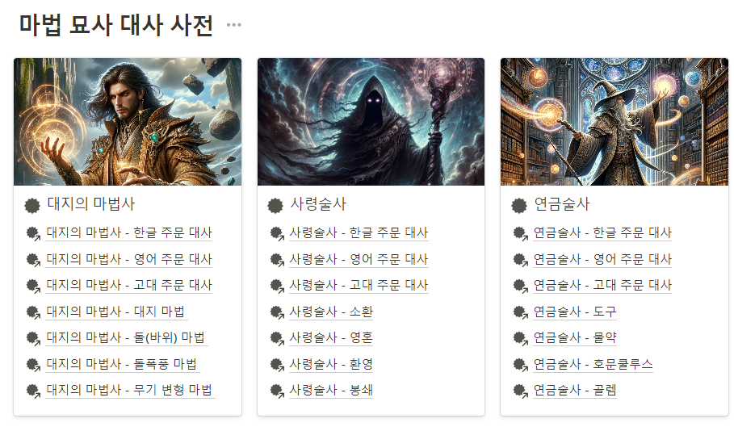The width and height of the screenshot is (734, 431).
Task: Click link icon beside 연금술사 - 골렘
Action: coord(520,391)
